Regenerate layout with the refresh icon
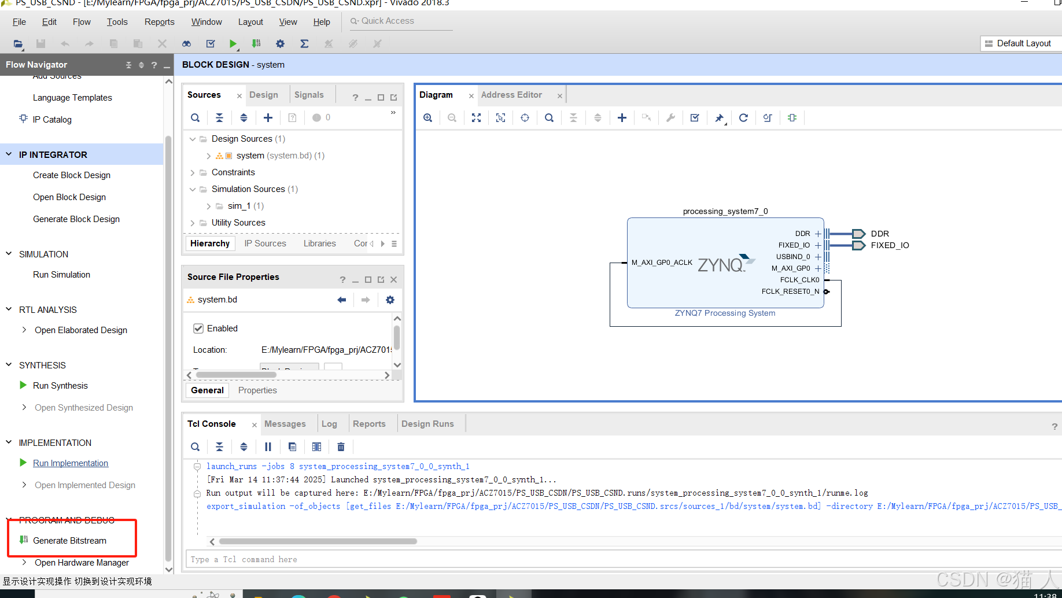The width and height of the screenshot is (1062, 598). (x=743, y=117)
